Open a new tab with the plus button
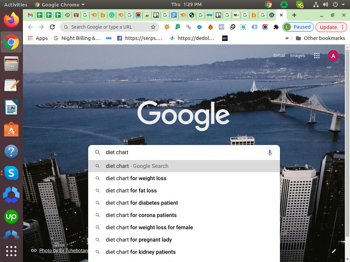The image size is (350, 262). point(294,15)
